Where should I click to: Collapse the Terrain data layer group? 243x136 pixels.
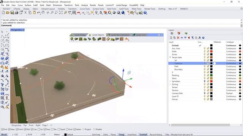pyautogui.click(x=170, y=57)
